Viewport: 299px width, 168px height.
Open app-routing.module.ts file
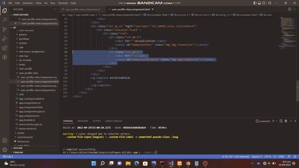point(31,98)
